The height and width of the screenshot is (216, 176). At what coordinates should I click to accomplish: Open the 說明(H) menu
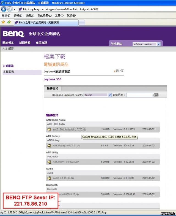click(71, 15)
